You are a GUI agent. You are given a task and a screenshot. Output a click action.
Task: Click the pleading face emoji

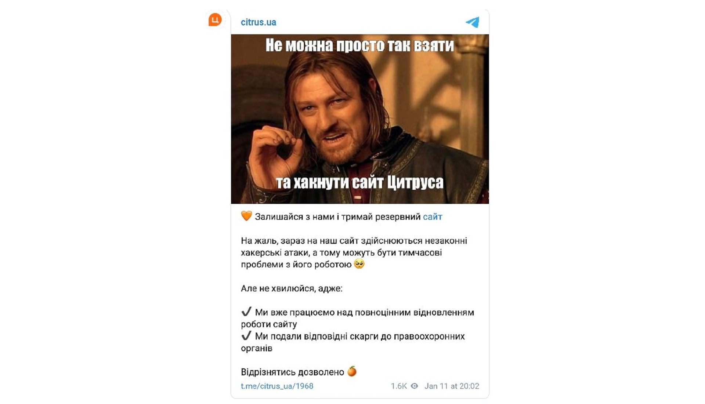(359, 264)
